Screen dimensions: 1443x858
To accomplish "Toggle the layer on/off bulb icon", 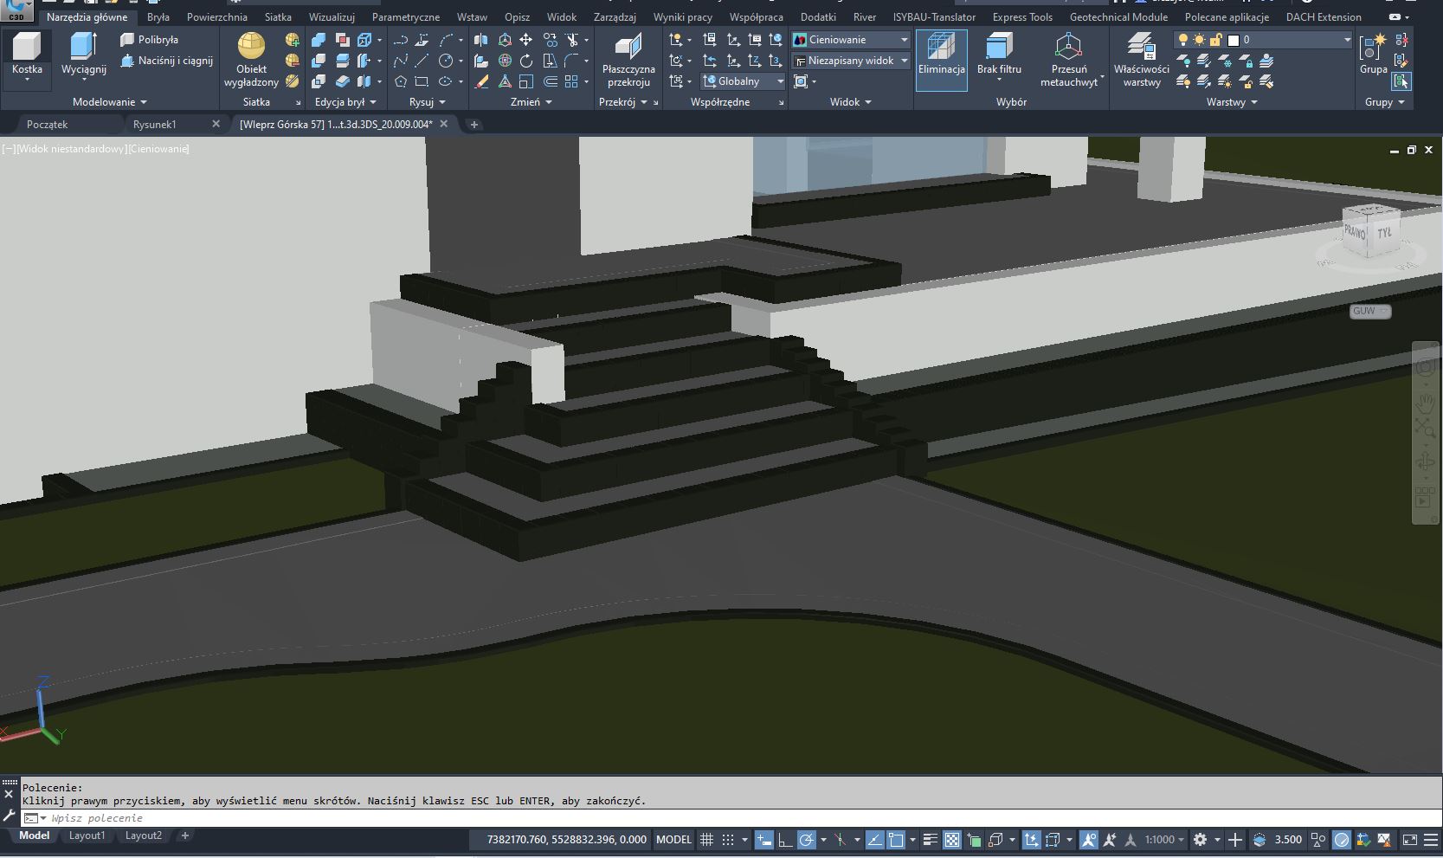I will click(x=1183, y=39).
